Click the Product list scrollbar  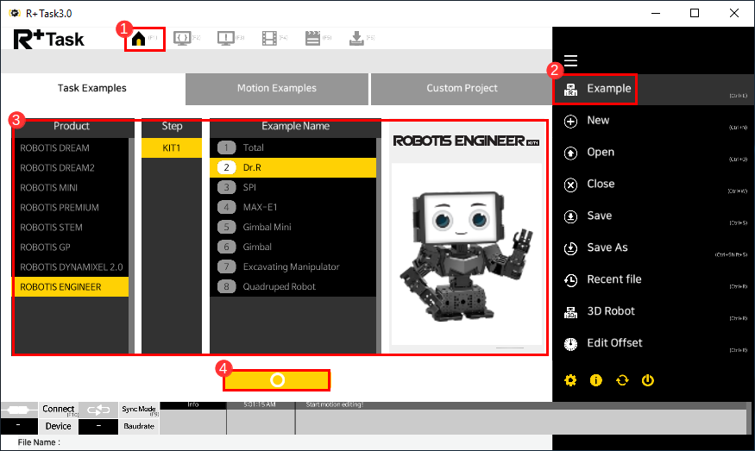[131, 246]
